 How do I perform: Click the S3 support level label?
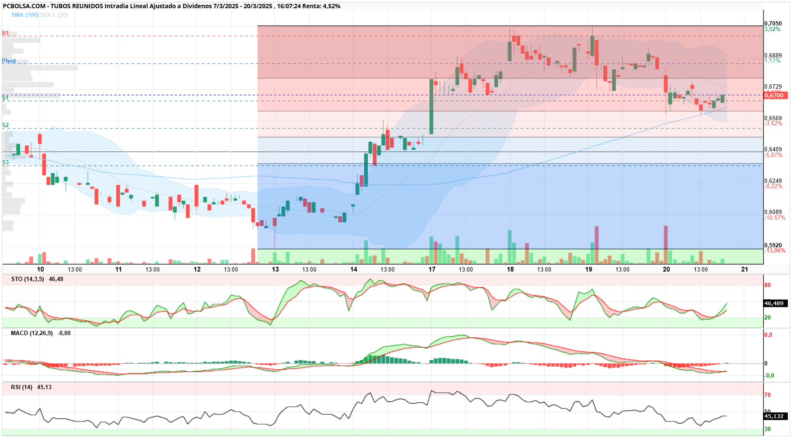[5, 162]
